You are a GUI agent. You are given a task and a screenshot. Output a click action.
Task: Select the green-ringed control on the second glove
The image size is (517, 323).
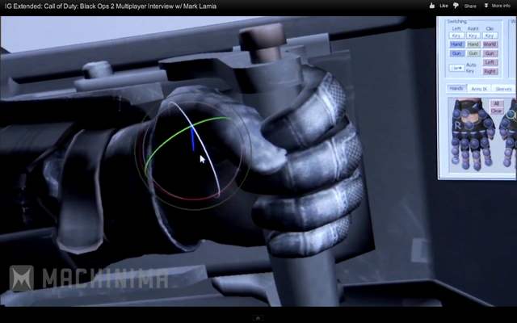[511, 115]
